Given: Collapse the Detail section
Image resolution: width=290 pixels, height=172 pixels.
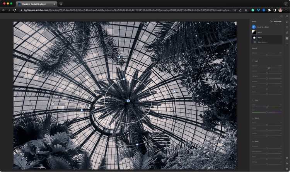Looking at the screenshot, I should click(253, 142).
